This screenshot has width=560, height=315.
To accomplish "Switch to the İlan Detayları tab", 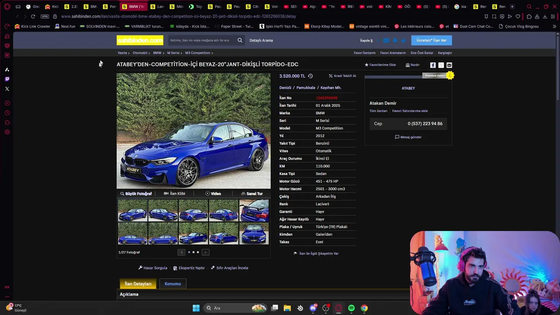I will coord(138,283).
